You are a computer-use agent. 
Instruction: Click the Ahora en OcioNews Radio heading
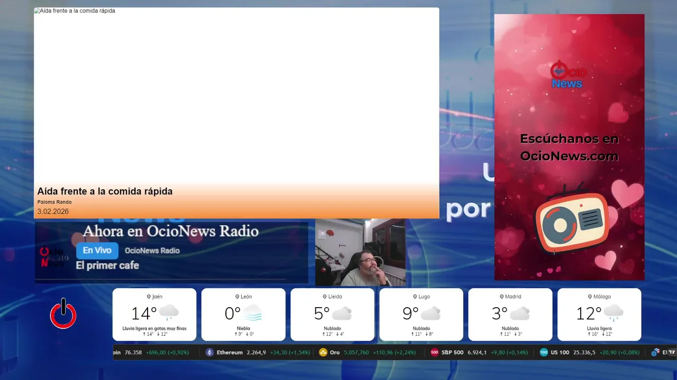click(x=170, y=231)
